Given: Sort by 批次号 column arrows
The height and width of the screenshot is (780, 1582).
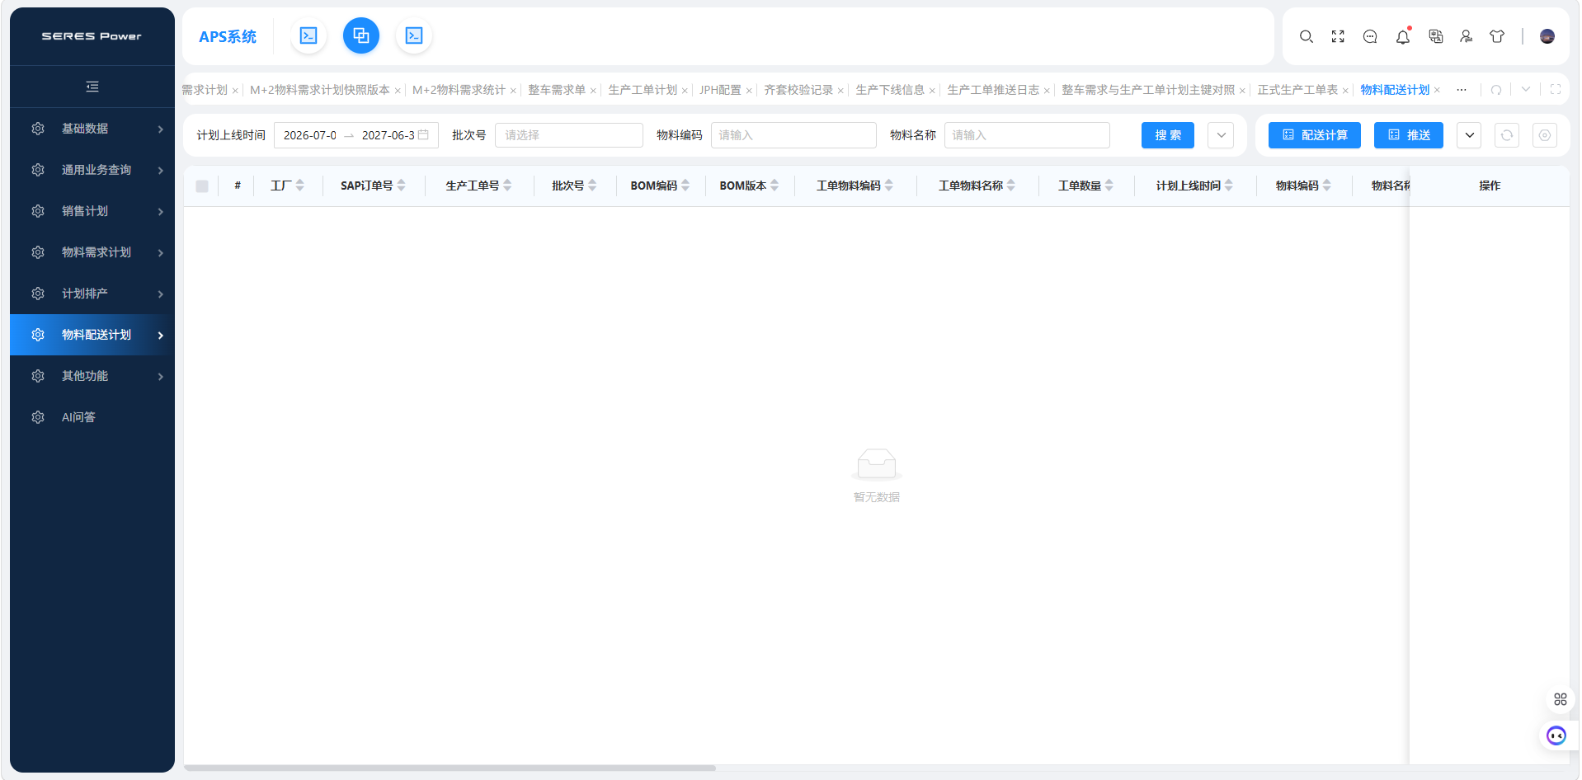Looking at the screenshot, I should pyautogui.click(x=592, y=186).
